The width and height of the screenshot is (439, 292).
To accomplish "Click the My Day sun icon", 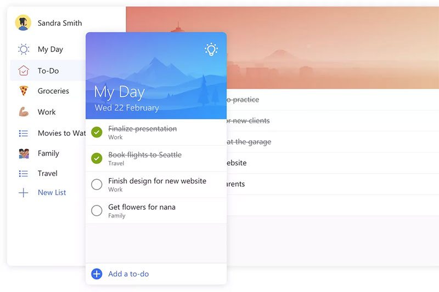I will click(24, 49).
